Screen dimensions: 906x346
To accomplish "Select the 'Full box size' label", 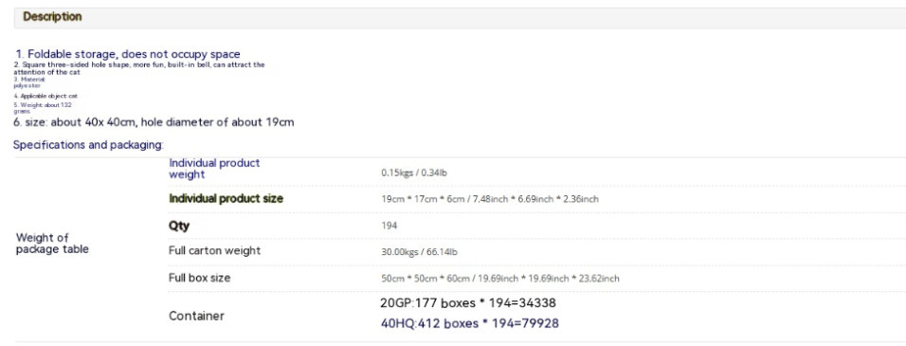I will coord(199,278).
